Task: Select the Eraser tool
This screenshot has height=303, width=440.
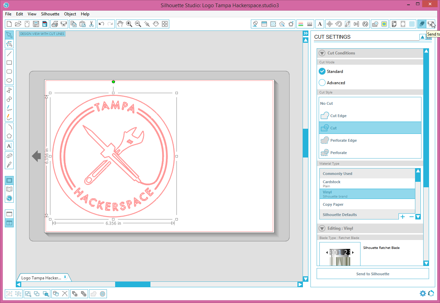Action: coord(9,155)
